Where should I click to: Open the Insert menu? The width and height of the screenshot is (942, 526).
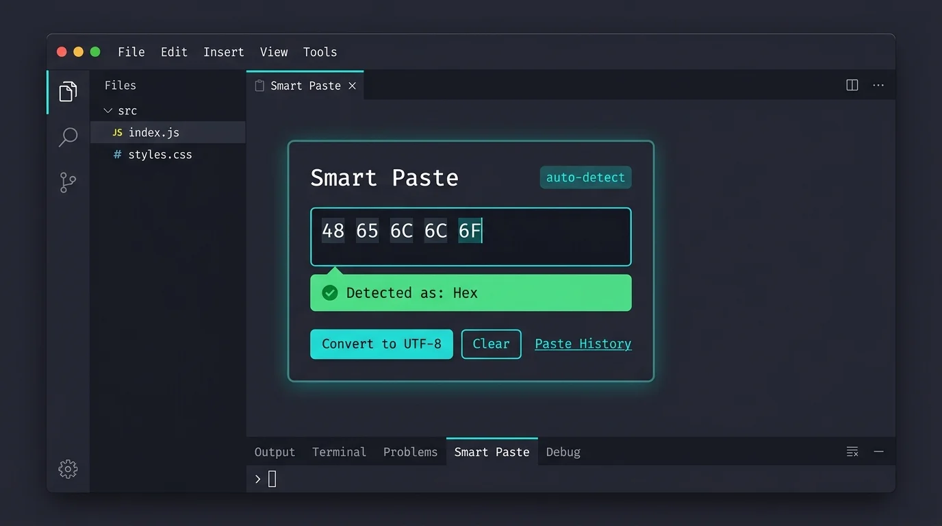pos(223,51)
